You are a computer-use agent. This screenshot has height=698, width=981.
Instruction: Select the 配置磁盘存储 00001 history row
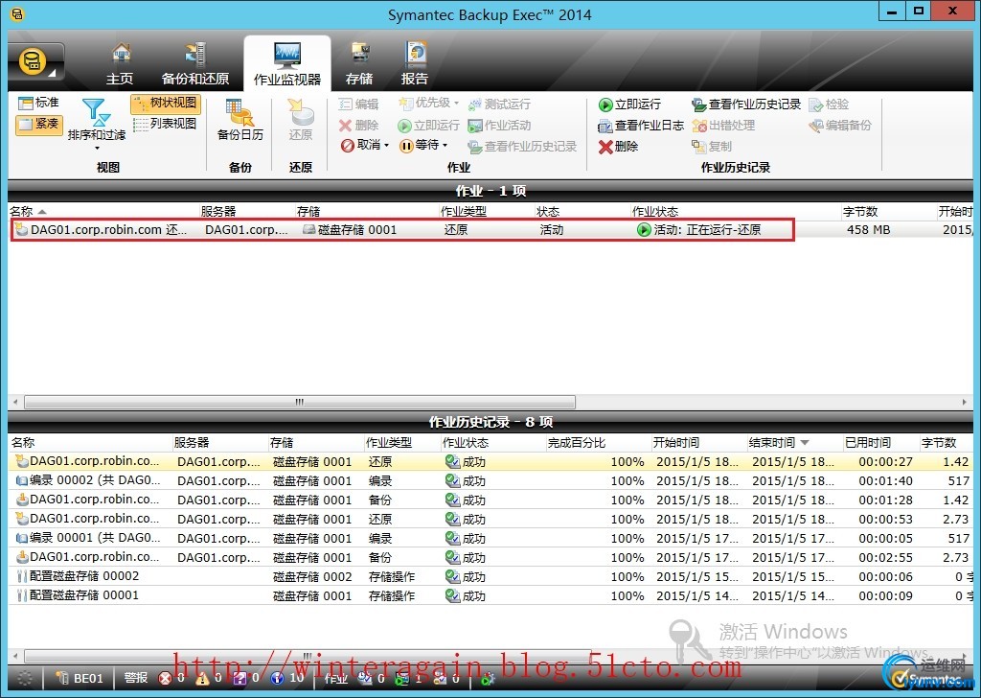click(491, 596)
